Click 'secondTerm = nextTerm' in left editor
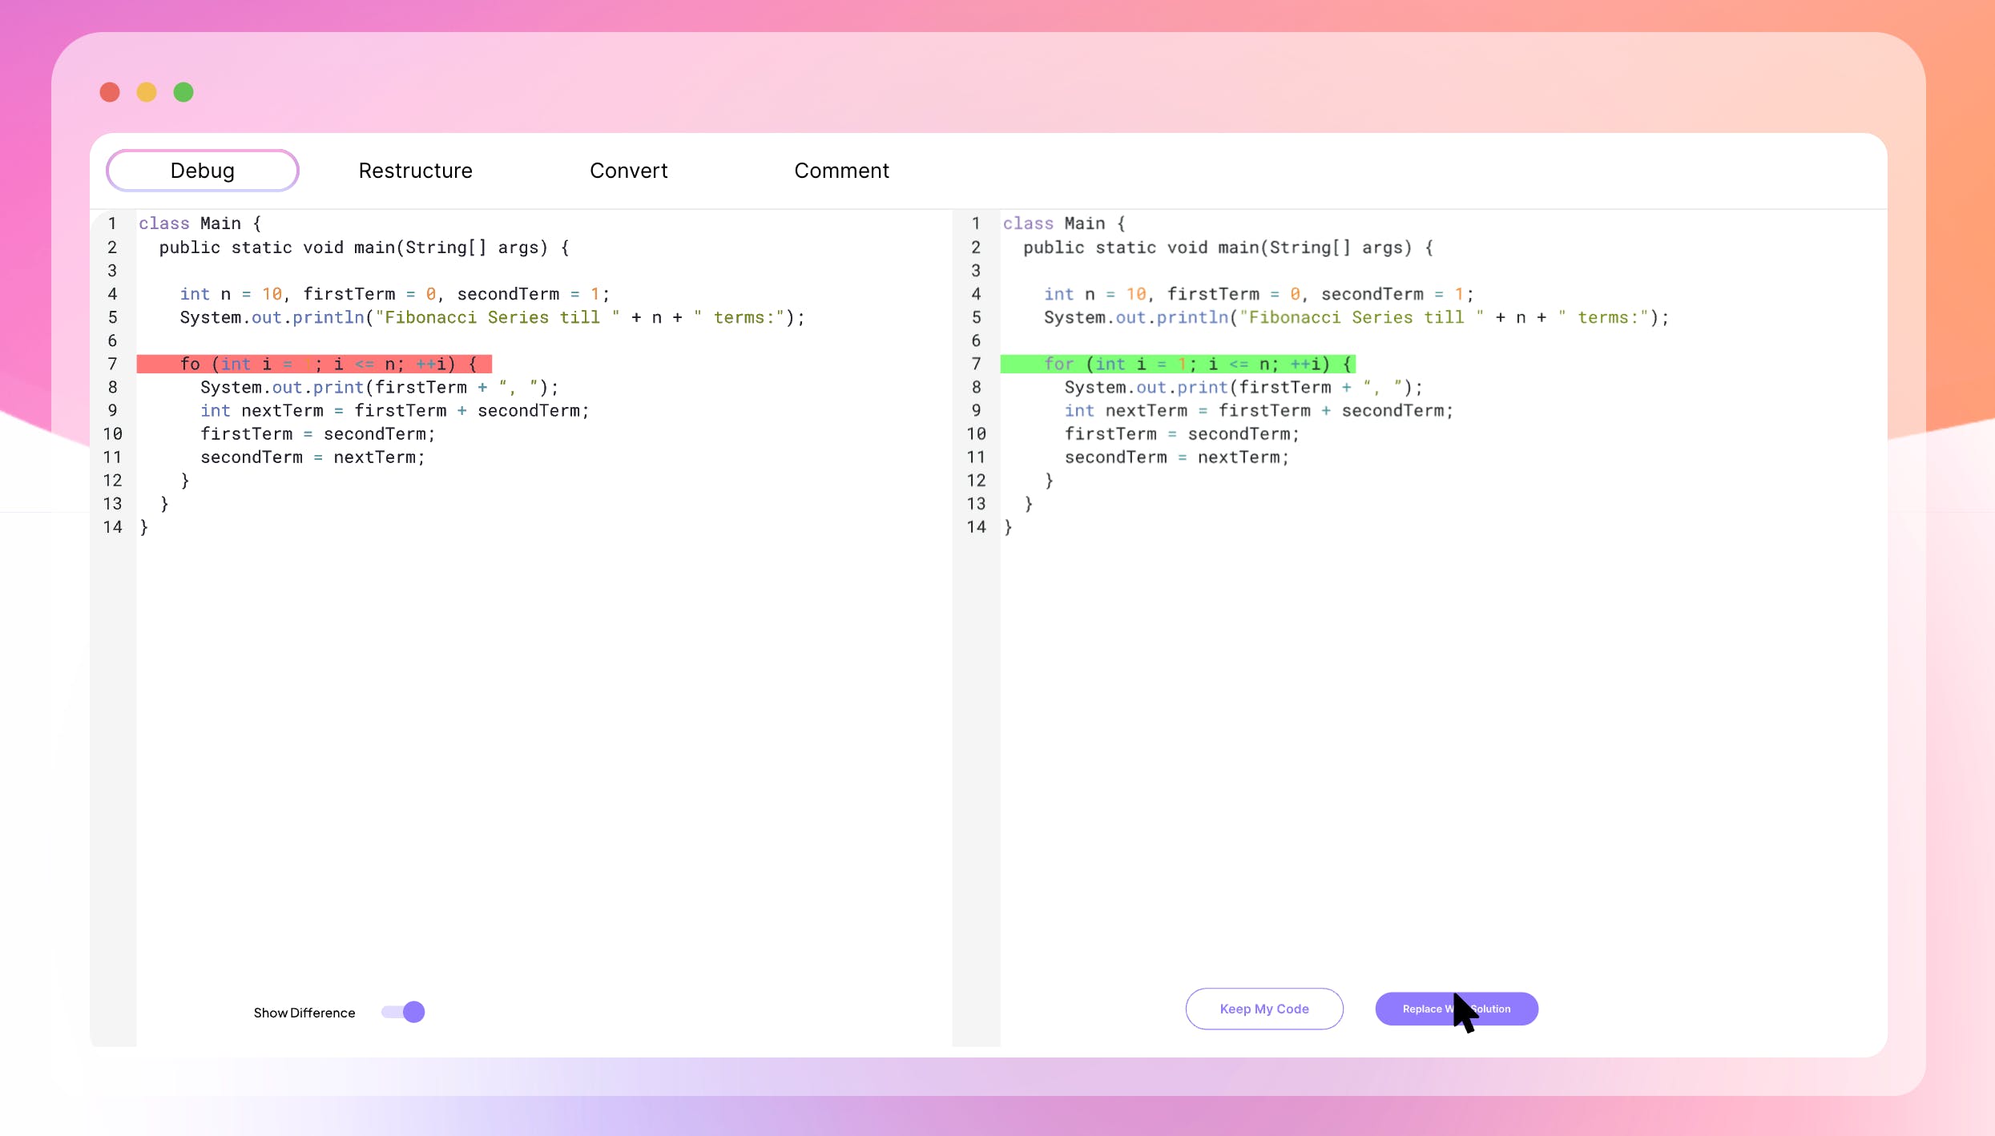The image size is (1995, 1136). tap(312, 457)
